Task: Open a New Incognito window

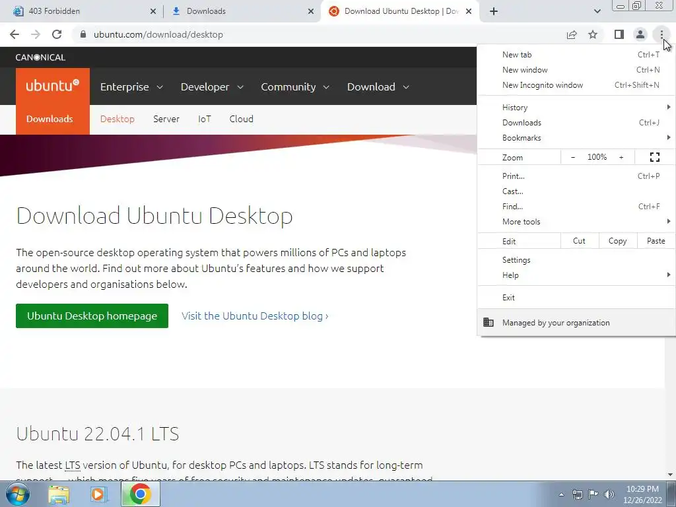Action: 576,85
